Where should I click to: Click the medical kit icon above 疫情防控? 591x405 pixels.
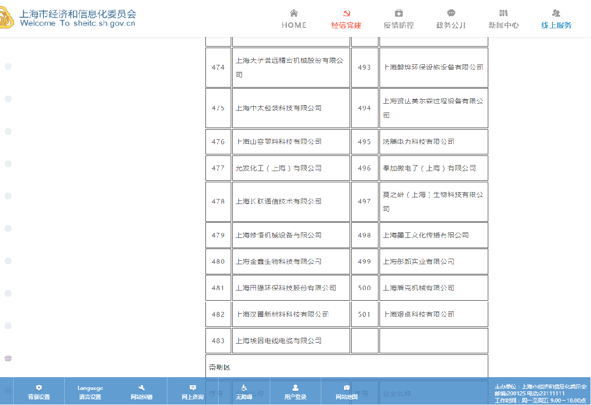click(399, 14)
